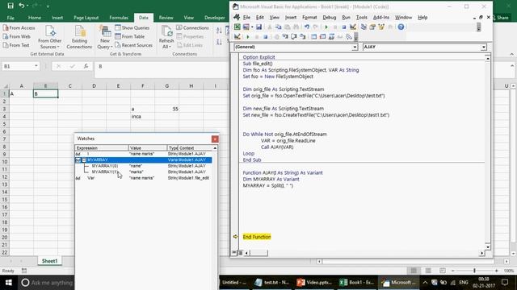Click From Table in the ribbon
This screenshot has height=290, width=517.
130,36
